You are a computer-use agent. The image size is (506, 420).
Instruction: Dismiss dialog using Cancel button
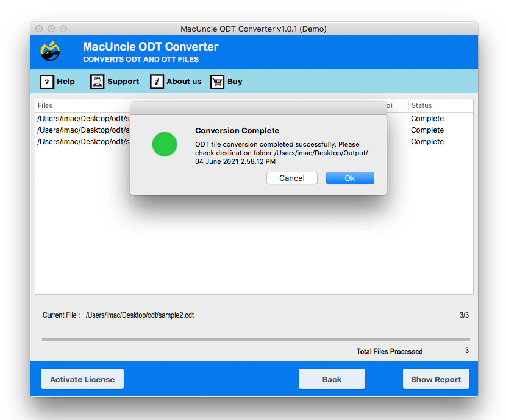291,178
